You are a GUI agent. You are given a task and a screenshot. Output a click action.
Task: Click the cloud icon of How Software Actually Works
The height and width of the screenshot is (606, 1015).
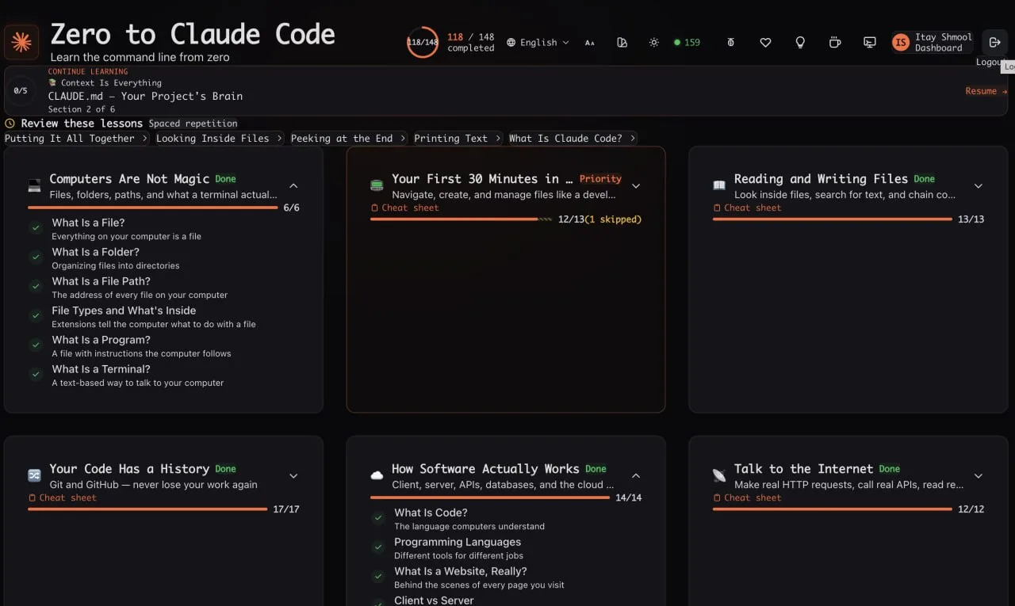pyautogui.click(x=377, y=476)
